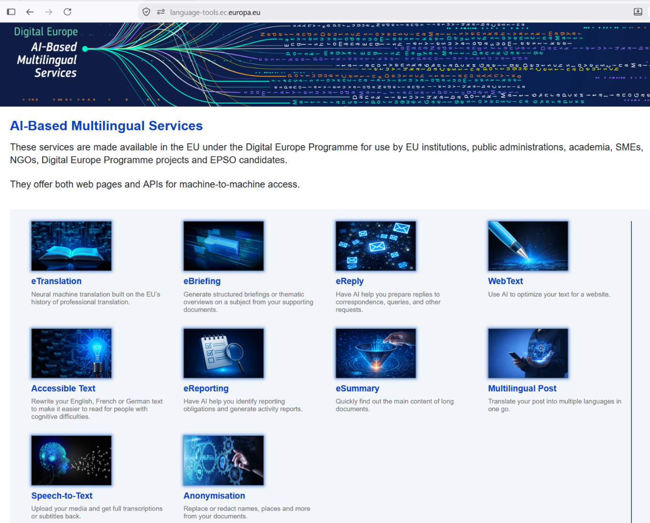Image resolution: width=650 pixels, height=523 pixels.
Task: Open the eReporting link
Action: (x=206, y=388)
